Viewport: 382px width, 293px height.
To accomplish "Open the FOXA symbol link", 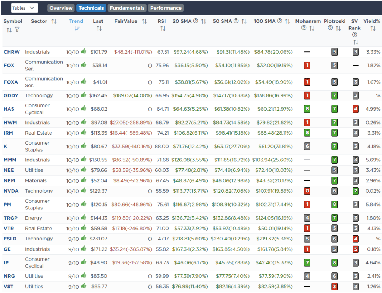I will 11,82.
